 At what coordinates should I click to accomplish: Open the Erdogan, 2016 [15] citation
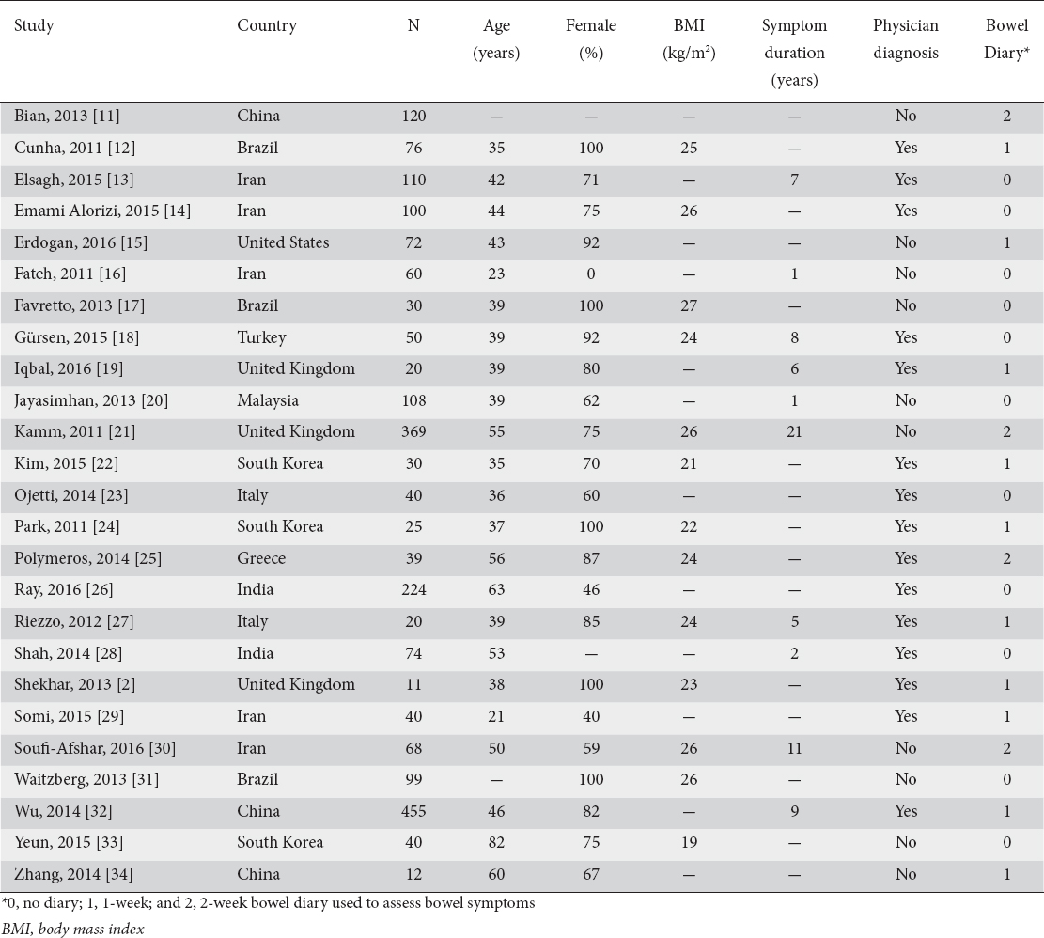coord(81,243)
